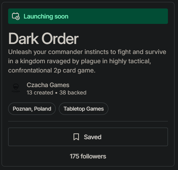The image size is (178, 170).
Task: Click the 'kingdom ravaged by plague' line
Action: pyautogui.click(x=80, y=61)
